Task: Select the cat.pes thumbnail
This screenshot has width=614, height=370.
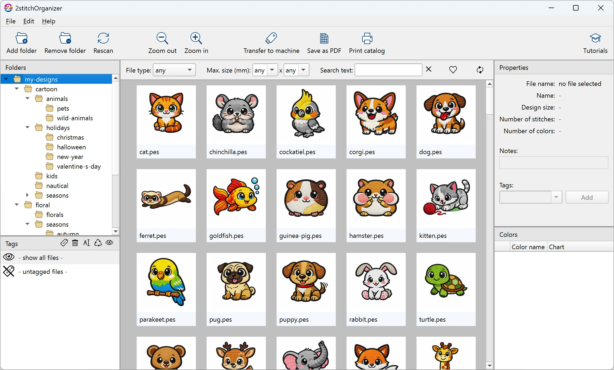Action: point(166,122)
